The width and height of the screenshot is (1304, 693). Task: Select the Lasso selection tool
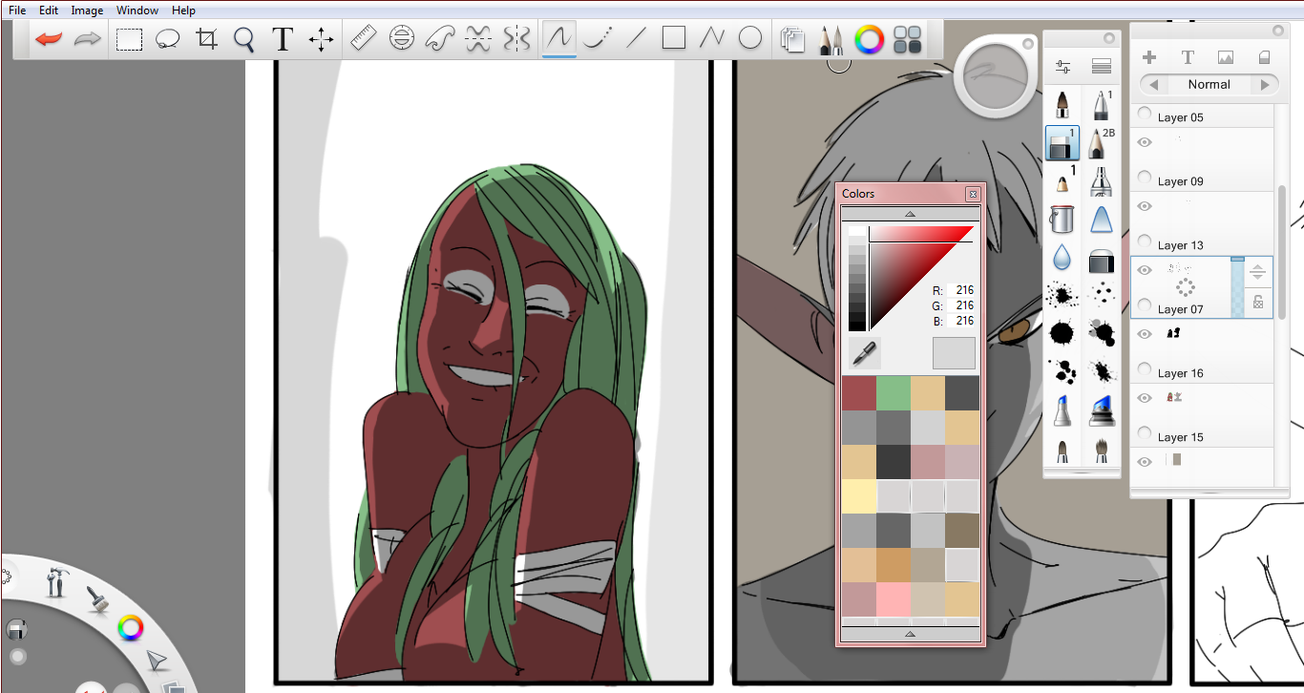pyautogui.click(x=168, y=39)
